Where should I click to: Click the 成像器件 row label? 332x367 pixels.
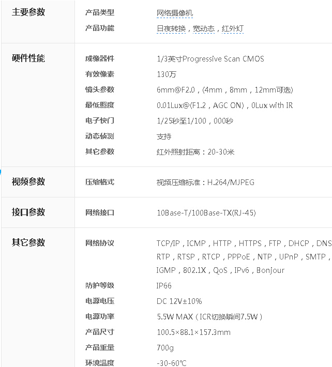point(99,59)
